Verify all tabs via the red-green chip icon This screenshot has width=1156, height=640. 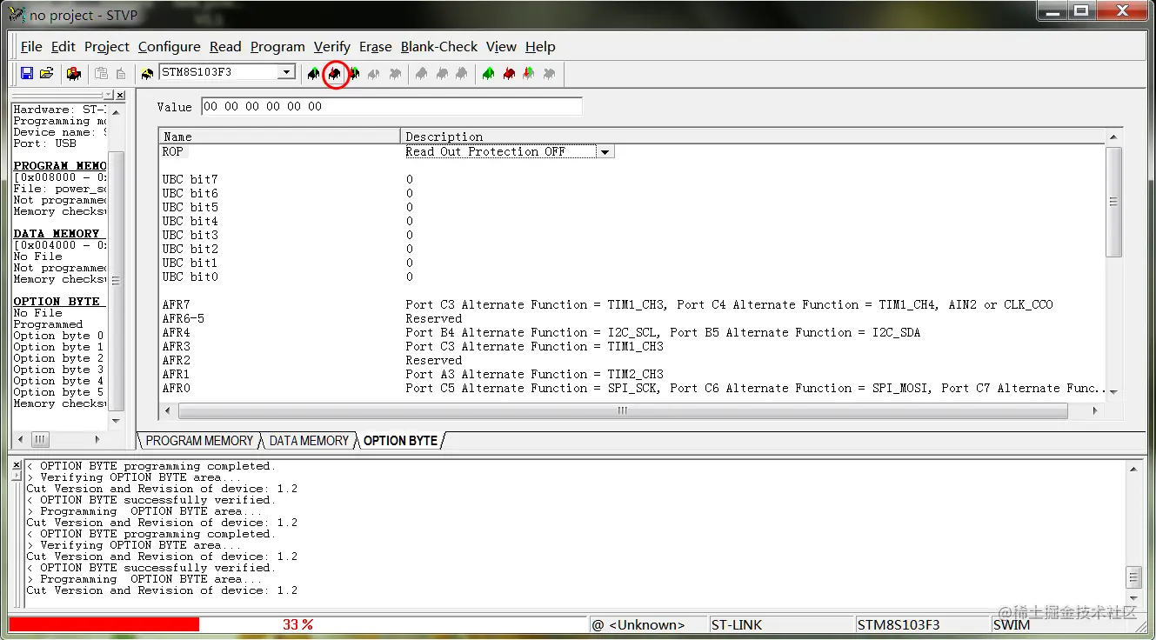point(529,74)
